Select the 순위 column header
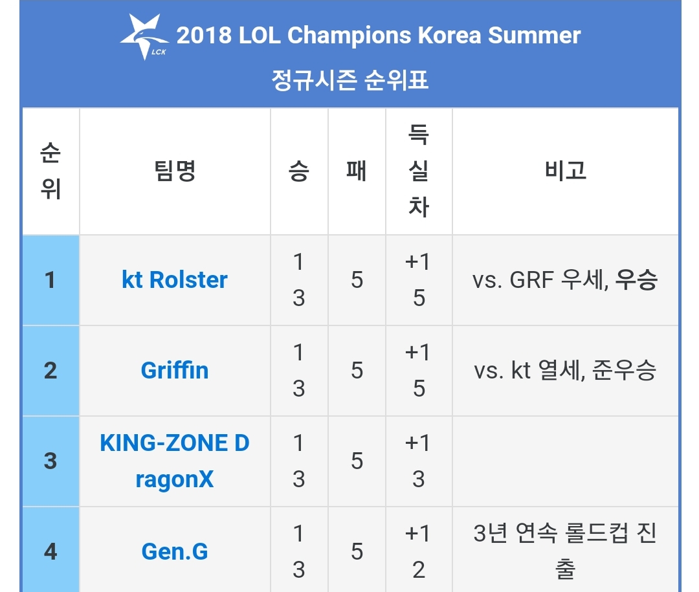 pyautogui.click(x=51, y=171)
